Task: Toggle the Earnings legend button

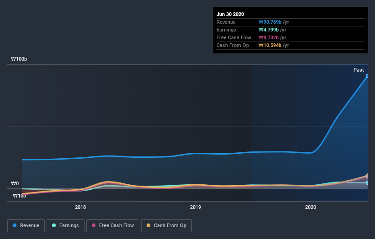Action: (x=65, y=226)
